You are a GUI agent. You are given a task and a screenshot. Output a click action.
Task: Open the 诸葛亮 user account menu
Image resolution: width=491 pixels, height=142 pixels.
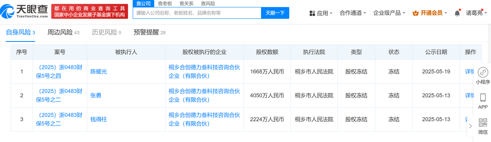point(476,13)
